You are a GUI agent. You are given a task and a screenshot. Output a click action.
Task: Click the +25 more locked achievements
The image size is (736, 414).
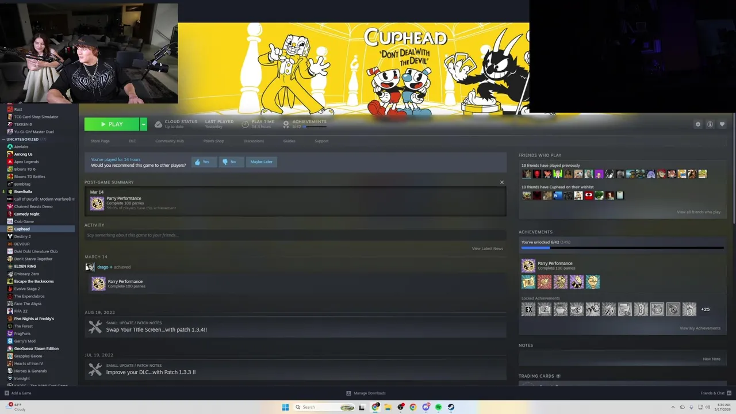pyautogui.click(x=705, y=309)
